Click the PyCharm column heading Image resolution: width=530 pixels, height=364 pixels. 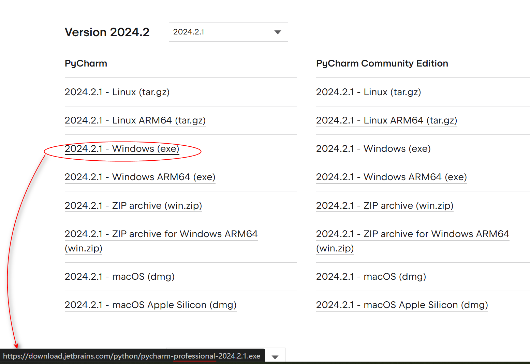pos(86,63)
